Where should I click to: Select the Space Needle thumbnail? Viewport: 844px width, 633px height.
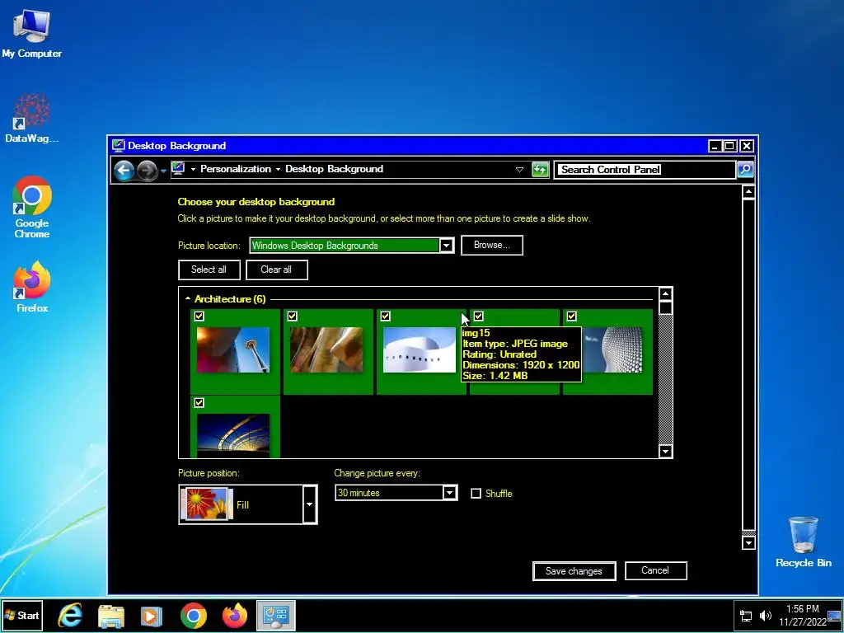coord(233,349)
